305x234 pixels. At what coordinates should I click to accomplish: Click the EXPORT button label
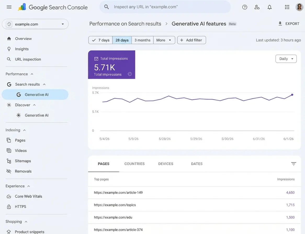(x=292, y=24)
